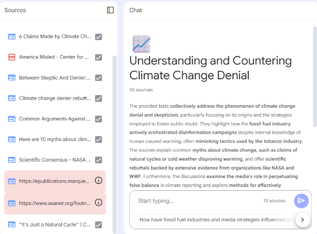The width and height of the screenshot is (317, 234).
Task: Click info icon on epublications.marquette source
Action: [x=98, y=181]
